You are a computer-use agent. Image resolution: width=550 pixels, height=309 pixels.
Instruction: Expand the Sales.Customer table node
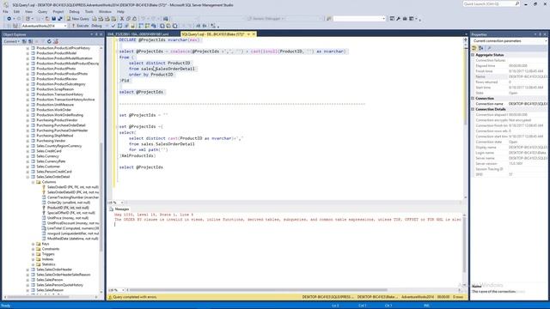point(27,167)
